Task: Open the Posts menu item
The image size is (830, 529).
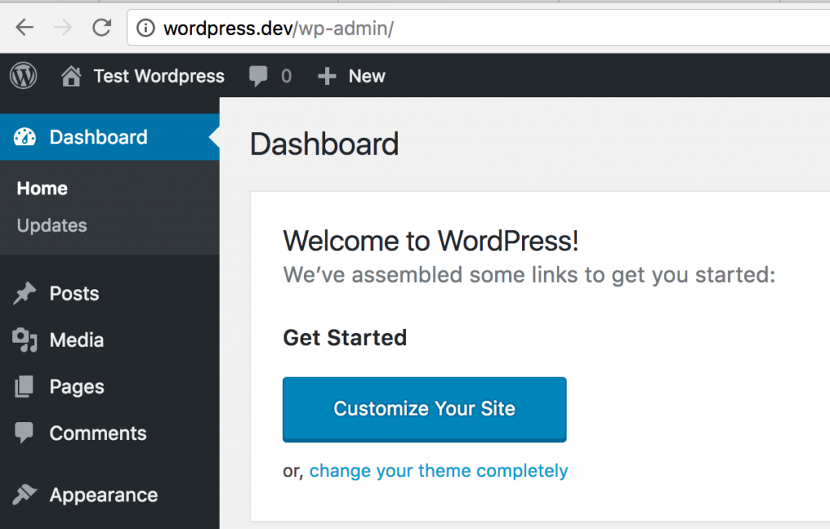Action: tap(75, 293)
